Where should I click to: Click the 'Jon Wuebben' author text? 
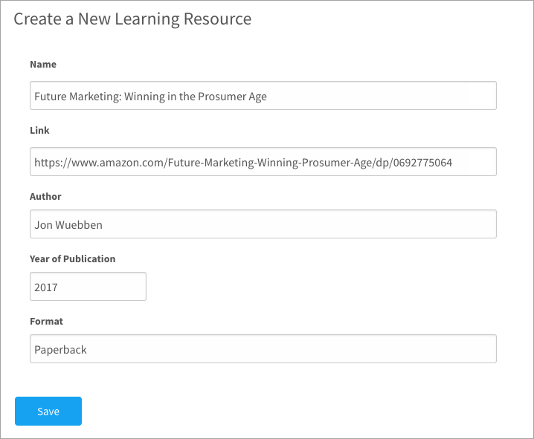coord(68,225)
